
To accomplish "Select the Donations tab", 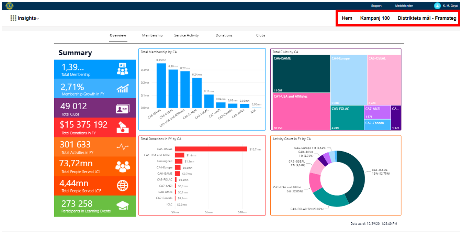I will coord(224,35).
